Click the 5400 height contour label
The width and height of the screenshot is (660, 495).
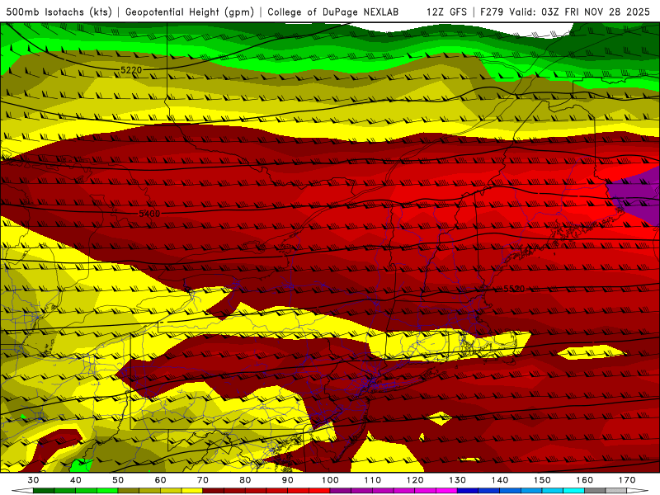(149, 214)
